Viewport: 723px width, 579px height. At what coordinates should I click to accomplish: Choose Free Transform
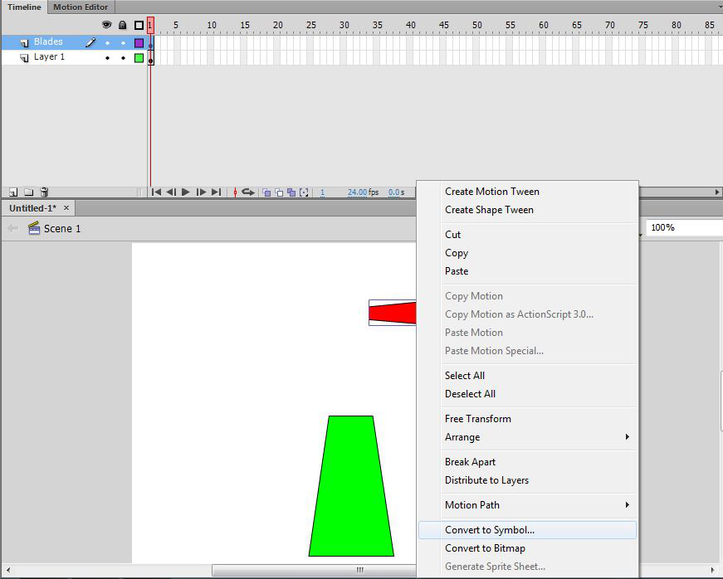click(477, 419)
